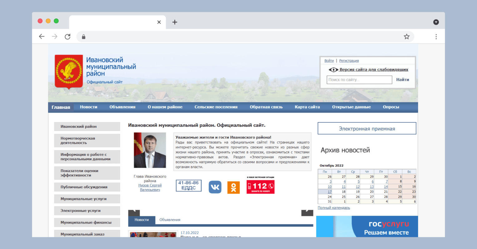The width and height of the screenshot is (477, 249).
Task: Switch to the Объявления tab under the slider
Action: 170,220
